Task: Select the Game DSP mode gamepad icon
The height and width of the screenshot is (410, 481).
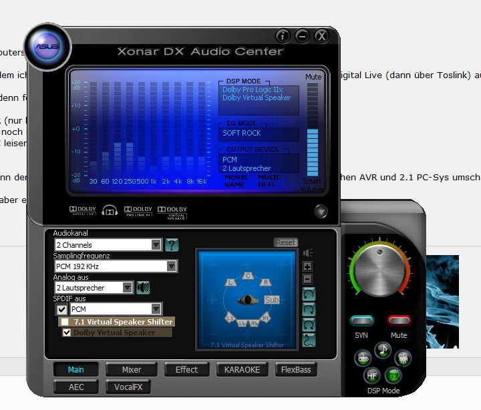Action: [x=363, y=358]
